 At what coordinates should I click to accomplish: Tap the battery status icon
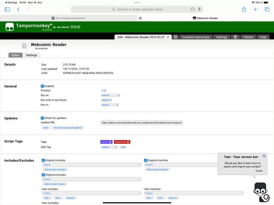point(266,3)
